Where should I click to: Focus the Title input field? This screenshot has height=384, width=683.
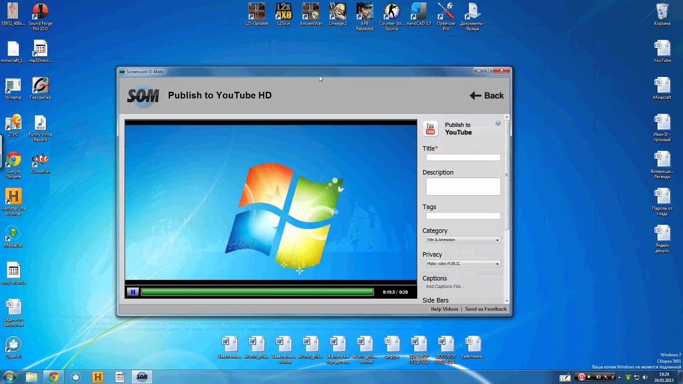tap(463, 157)
